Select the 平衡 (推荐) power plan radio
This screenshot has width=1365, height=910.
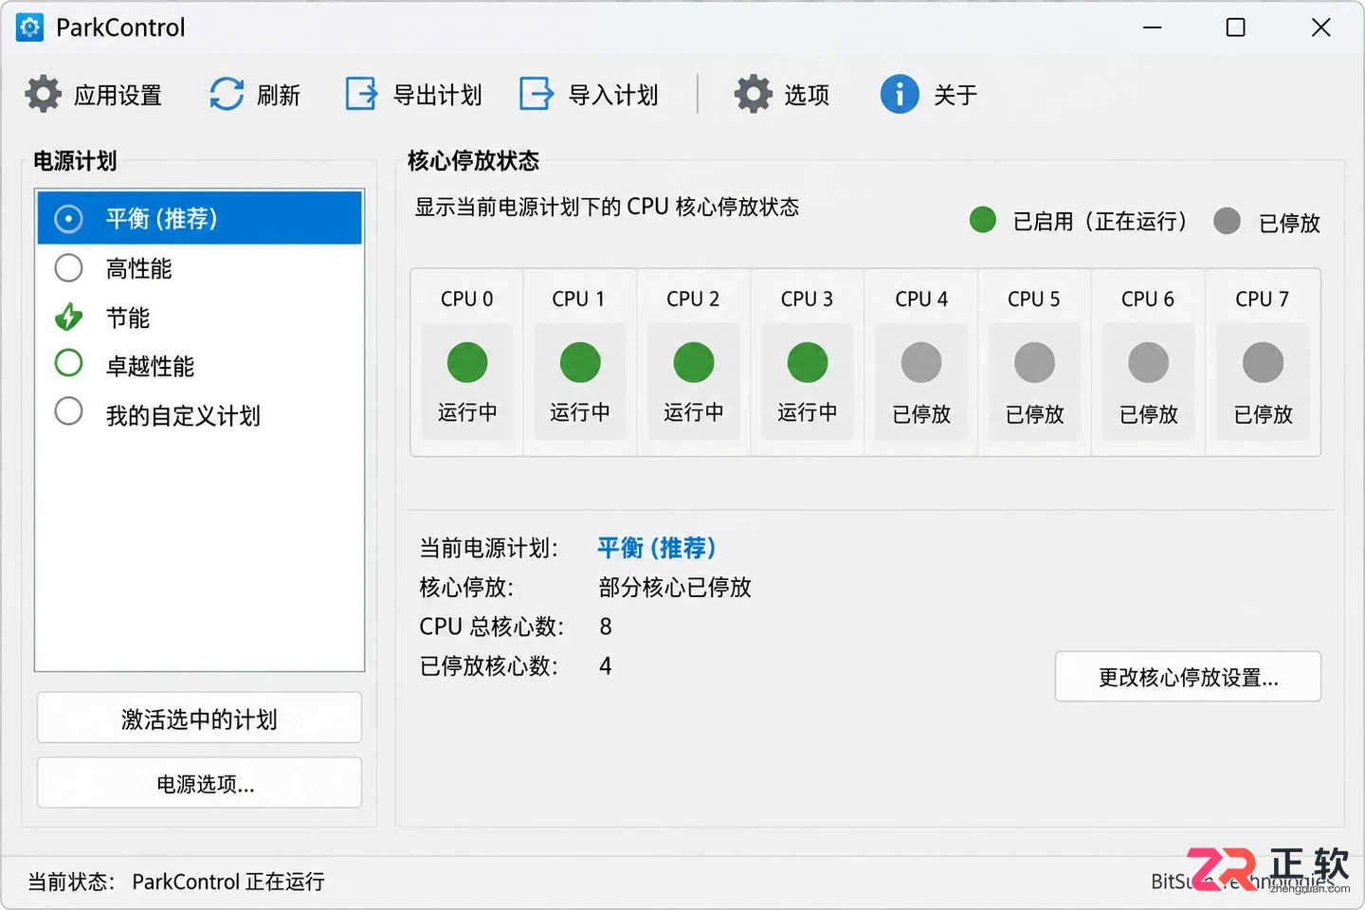pyautogui.click(x=68, y=219)
